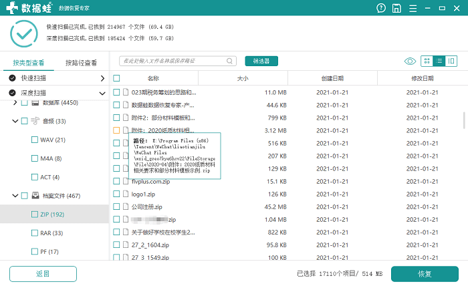Click the database category icon

[35, 103]
